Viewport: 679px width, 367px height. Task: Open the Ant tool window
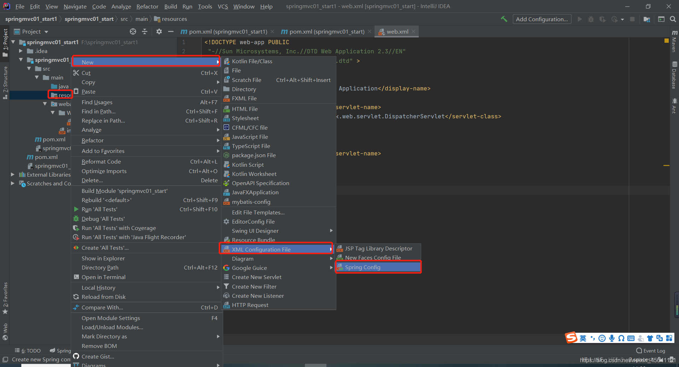click(674, 106)
